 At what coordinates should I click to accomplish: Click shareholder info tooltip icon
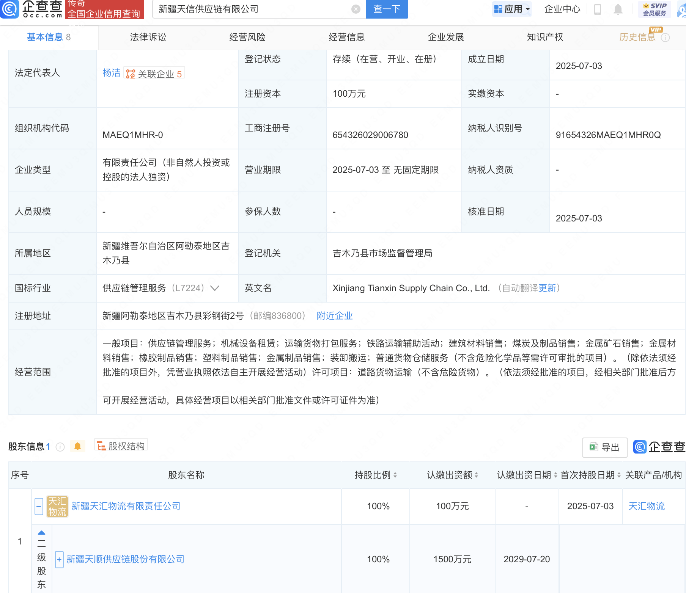(x=60, y=447)
